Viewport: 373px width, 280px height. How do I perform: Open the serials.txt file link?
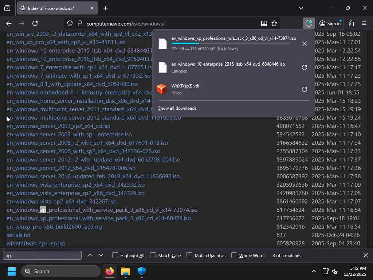[18, 235]
